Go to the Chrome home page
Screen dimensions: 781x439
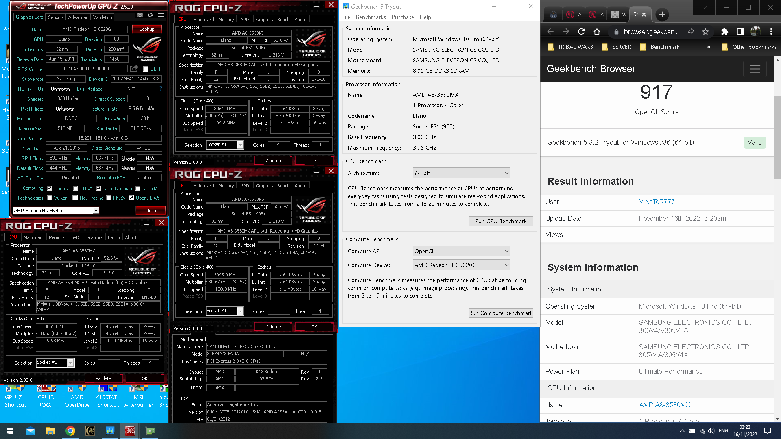coord(597,32)
